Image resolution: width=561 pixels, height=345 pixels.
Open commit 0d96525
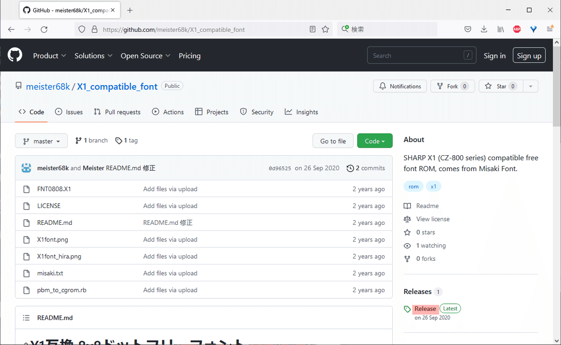click(280, 168)
